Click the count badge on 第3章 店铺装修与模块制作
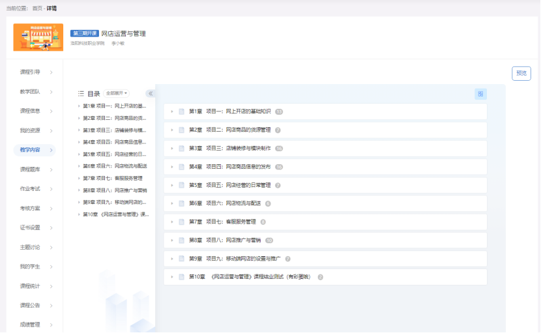The image size is (541, 333). click(x=279, y=149)
